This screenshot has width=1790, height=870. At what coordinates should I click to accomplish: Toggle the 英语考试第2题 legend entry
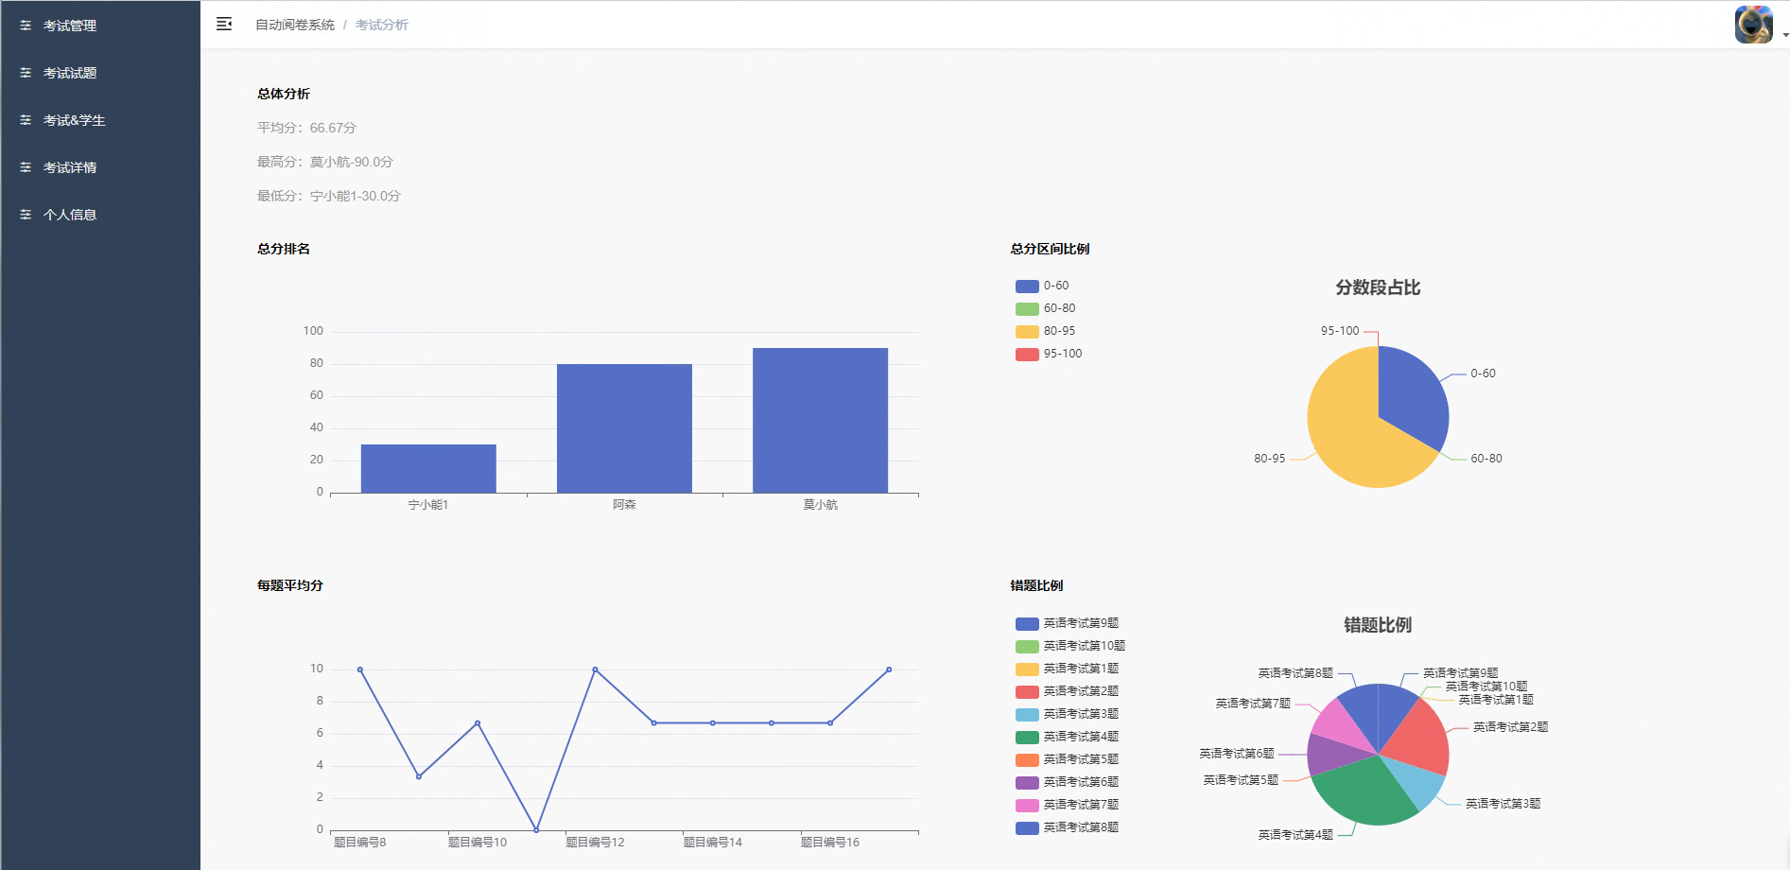pyautogui.click(x=1080, y=691)
